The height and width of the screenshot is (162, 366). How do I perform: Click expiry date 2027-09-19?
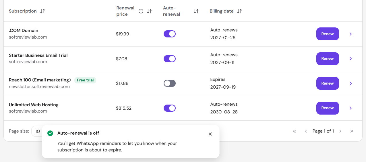coord(223,87)
